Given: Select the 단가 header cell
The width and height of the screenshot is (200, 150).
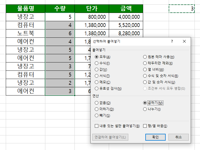Looking at the screenshot, I should click(x=92, y=9).
